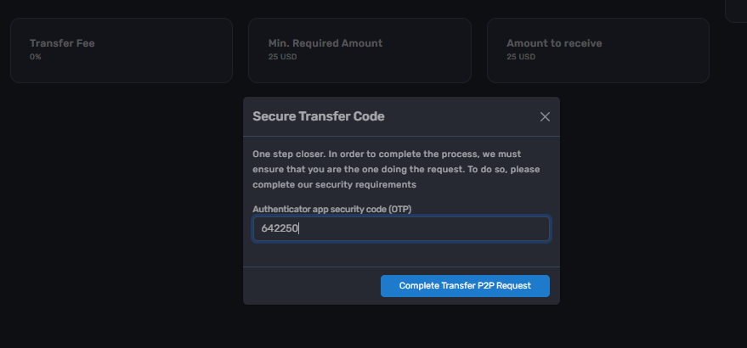Screen dimensions: 747x348
Task: Click the partial panel in the top-right corner
Action: 736,10
